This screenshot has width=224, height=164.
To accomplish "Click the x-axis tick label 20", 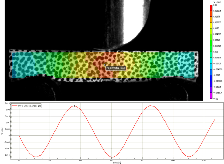I will 50,160.
